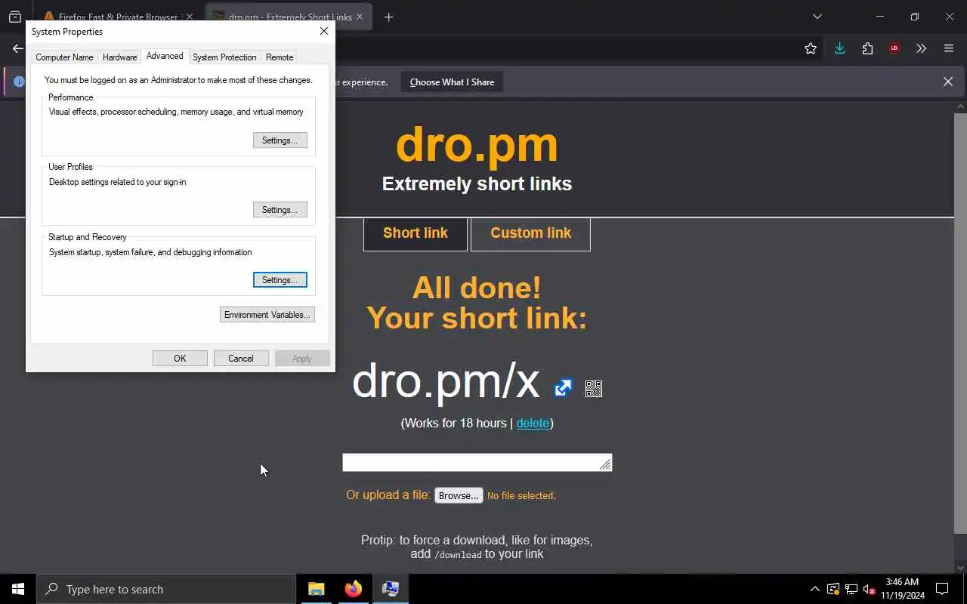Screen dimensions: 967x604
Task: Click the delete link for the short link
Action: pyautogui.click(x=533, y=423)
